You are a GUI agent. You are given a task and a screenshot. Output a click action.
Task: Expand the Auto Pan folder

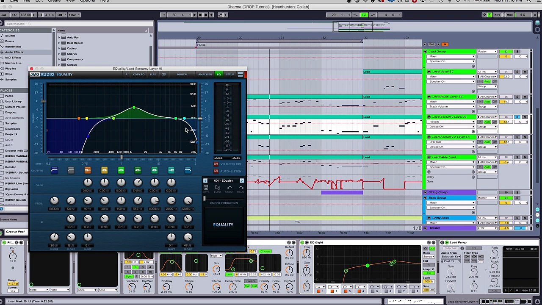tap(59, 37)
